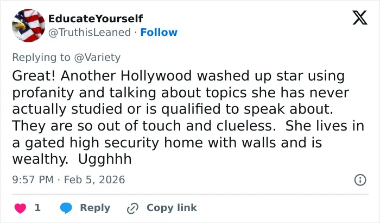Click the "Replying to" text
Screen dimensions: 380x223
pyautogui.click(x=41, y=58)
